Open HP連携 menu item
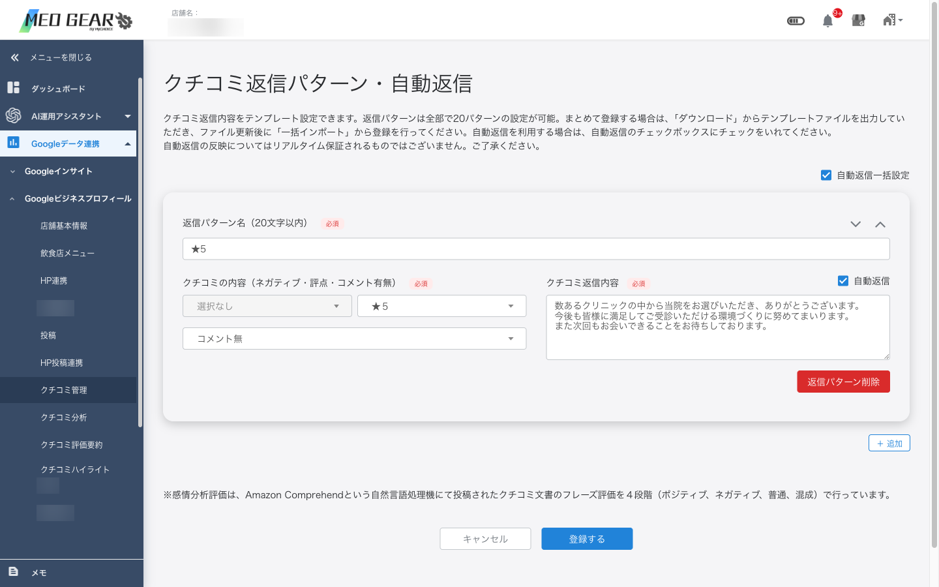This screenshot has width=939, height=587. pyautogui.click(x=53, y=280)
